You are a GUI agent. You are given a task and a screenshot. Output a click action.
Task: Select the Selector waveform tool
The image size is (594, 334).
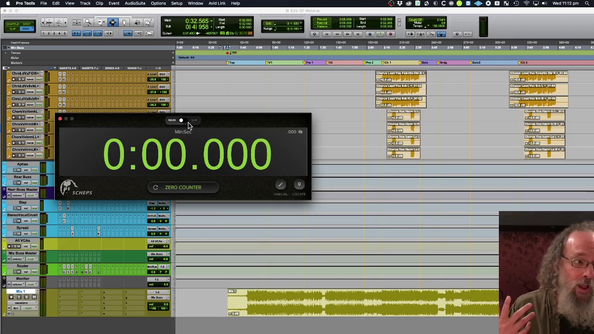pyautogui.click(x=113, y=22)
